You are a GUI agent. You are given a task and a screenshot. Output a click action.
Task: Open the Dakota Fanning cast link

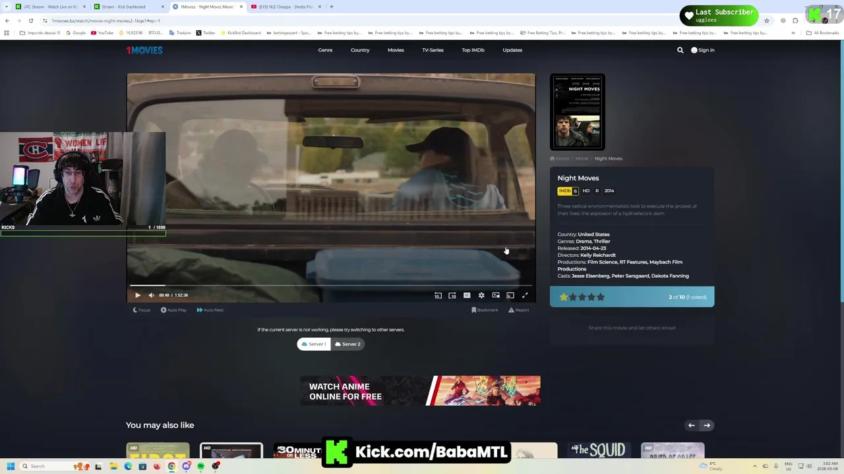tap(670, 276)
